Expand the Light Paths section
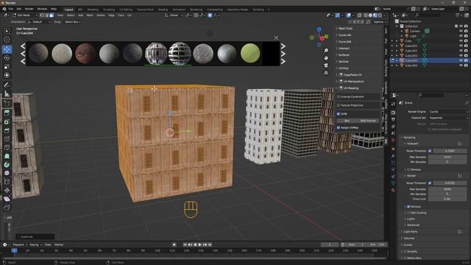This screenshot has height=265, width=471. (x=410, y=232)
